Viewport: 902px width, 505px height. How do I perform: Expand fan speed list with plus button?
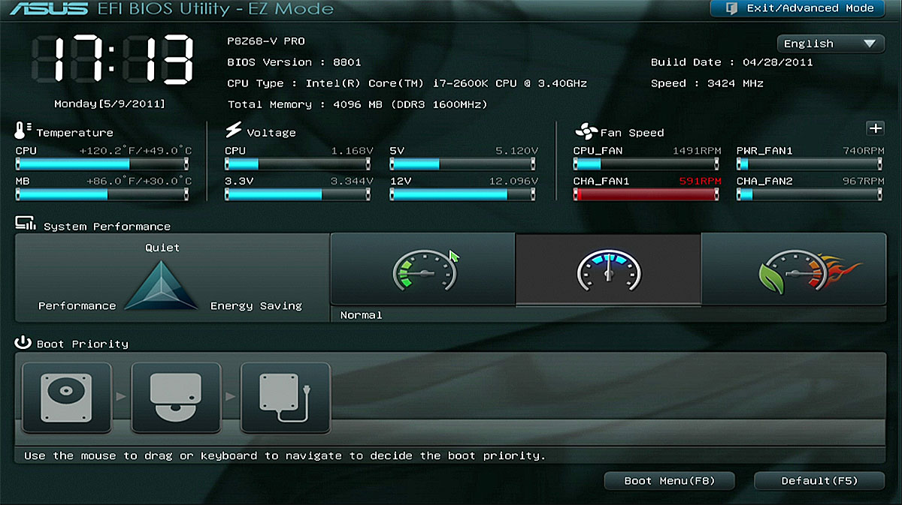pos(875,128)
